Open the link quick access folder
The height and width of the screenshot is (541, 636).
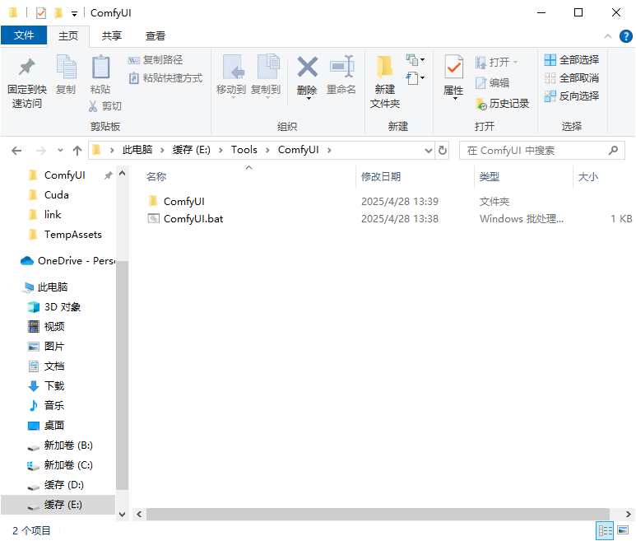(x=53, y=215)
